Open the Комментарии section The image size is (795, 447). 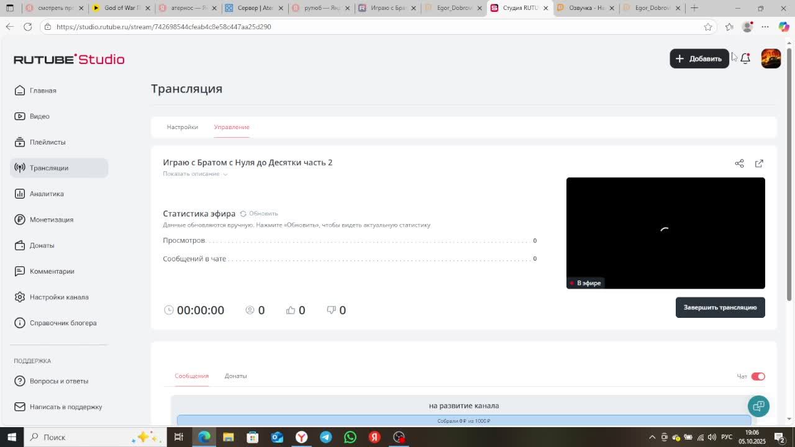click(x=44, y=271)
